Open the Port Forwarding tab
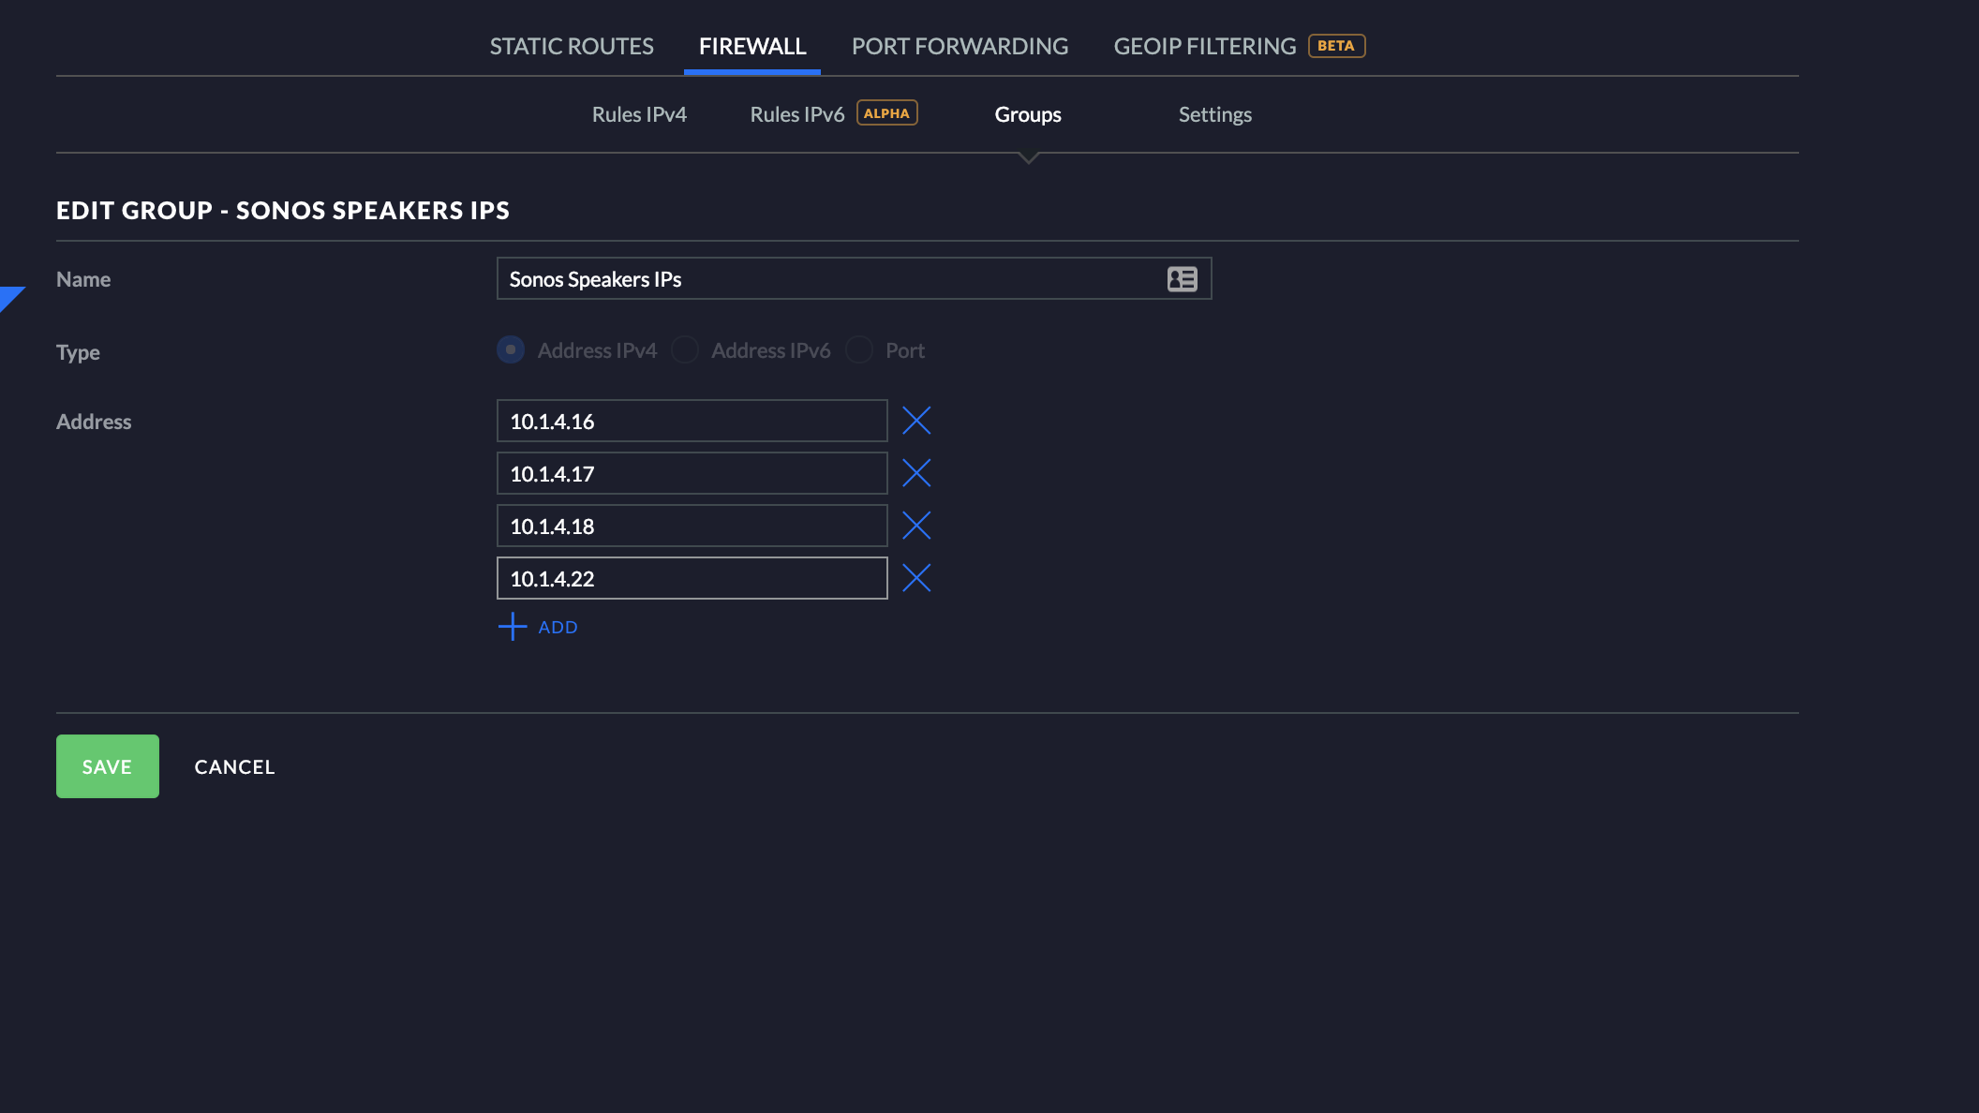 (x=960, y=46)
